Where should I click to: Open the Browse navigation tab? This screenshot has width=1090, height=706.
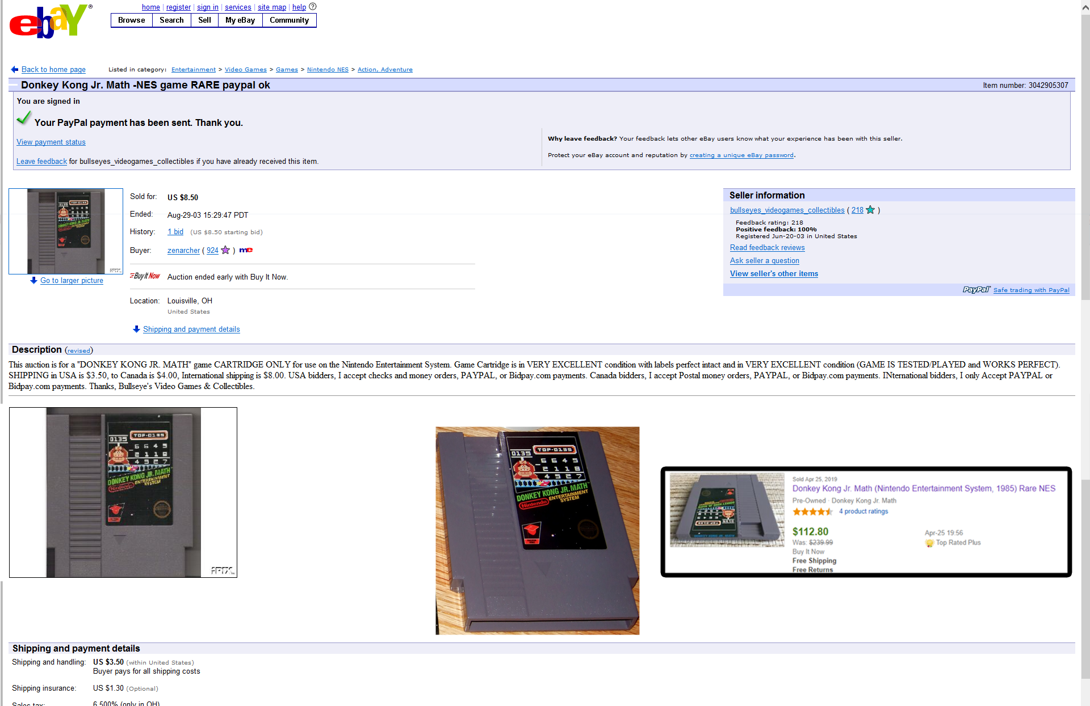132,20
